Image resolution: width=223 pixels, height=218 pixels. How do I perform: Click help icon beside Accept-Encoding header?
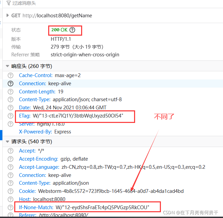coord(11,159)
